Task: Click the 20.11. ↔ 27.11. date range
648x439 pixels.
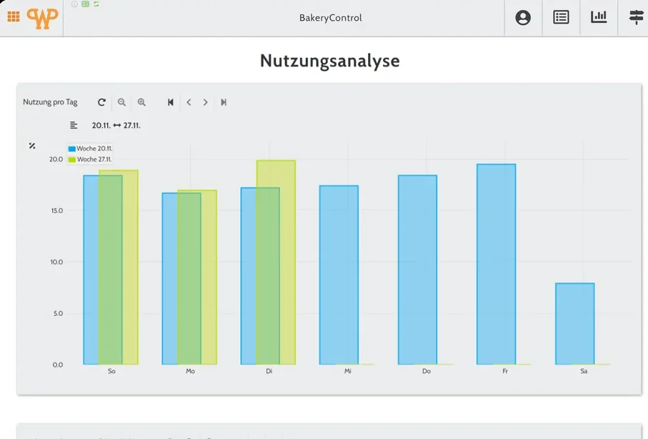Action: pyautogui.click(x=116, y=125)
